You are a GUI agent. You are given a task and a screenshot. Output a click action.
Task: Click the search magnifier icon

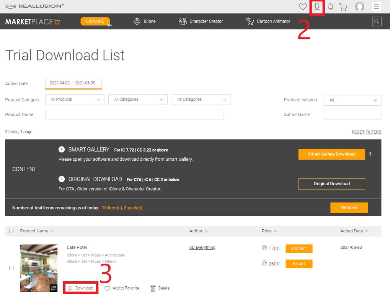tap(377, 22)
